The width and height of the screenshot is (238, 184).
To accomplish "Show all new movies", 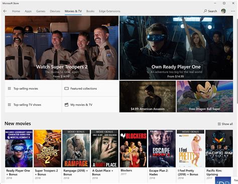I will click(x=225, y=124).
